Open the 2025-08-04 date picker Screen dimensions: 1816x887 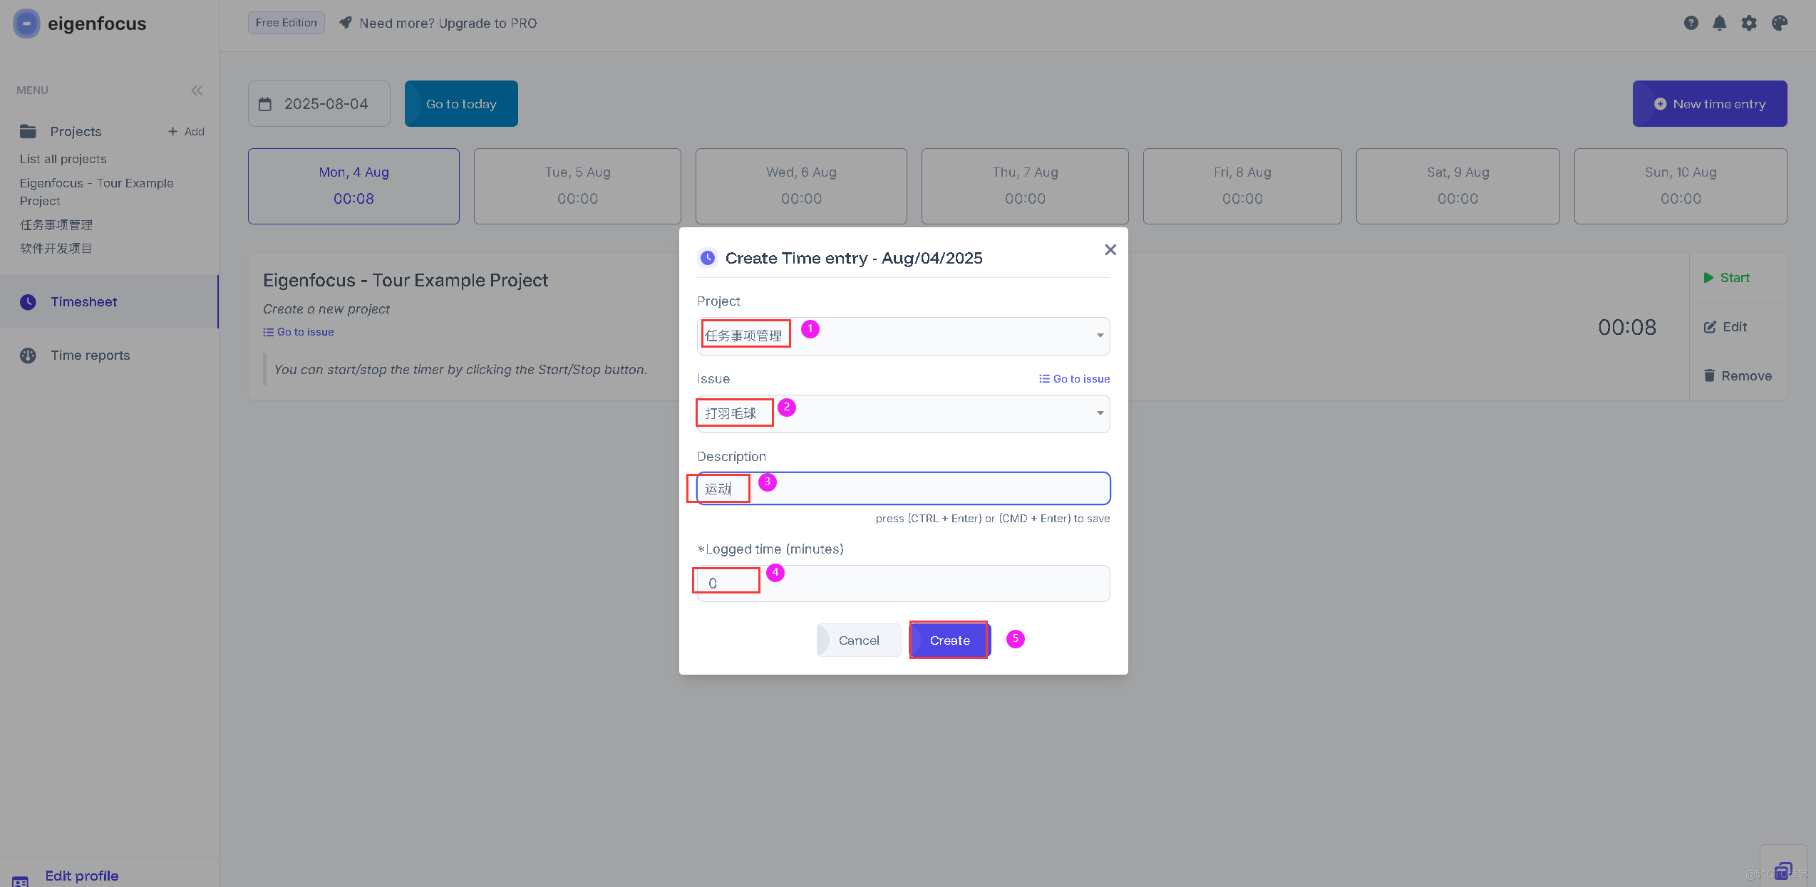326,104
